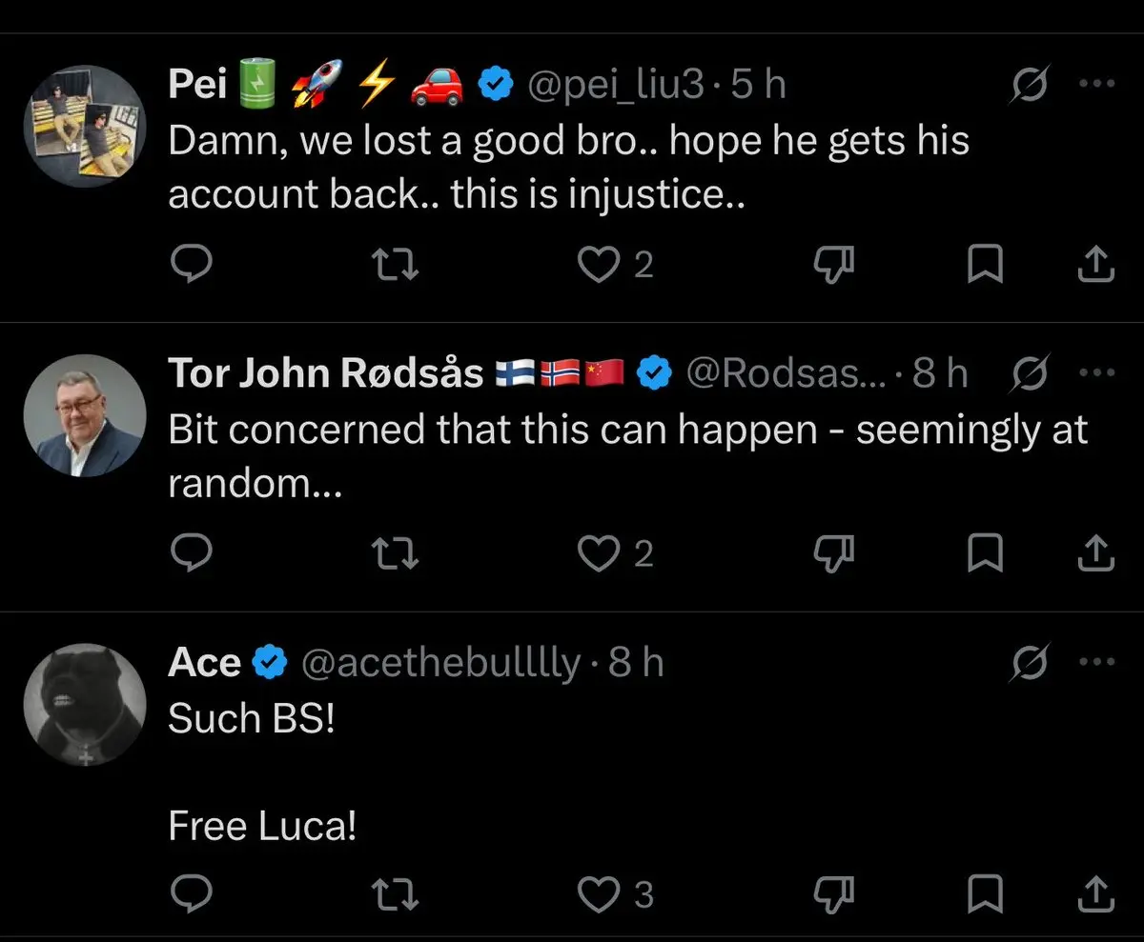The height and width of the screenshot is (942, 1144).
Task: Visit @acethebulllly profile handle
Action: pos(440,662)
